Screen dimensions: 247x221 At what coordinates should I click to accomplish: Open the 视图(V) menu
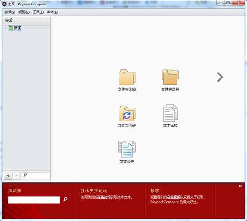click(x=24, y=12)
